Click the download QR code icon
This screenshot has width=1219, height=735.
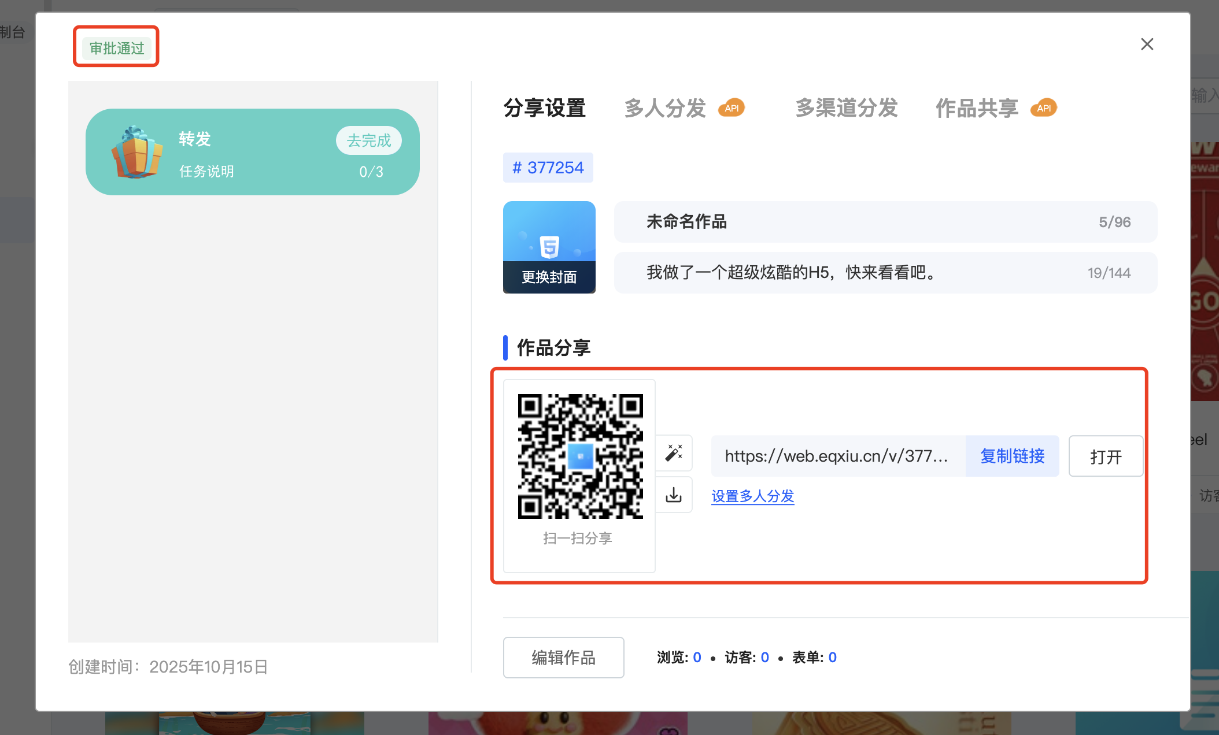[x=674, y=495]
